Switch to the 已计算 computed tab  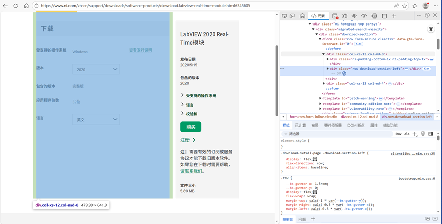click(300, 125)
